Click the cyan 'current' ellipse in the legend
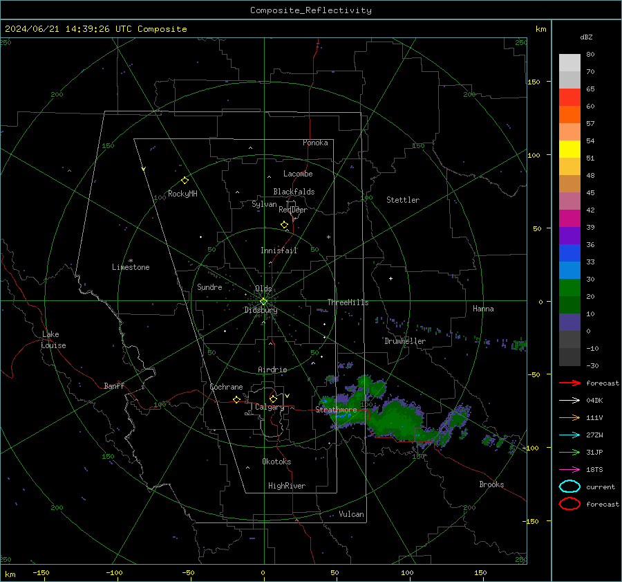Viewport: 622px width, 582px height. (x=569, y=486)
